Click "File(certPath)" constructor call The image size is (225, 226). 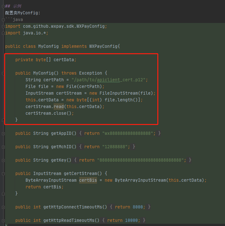(84, 86)
